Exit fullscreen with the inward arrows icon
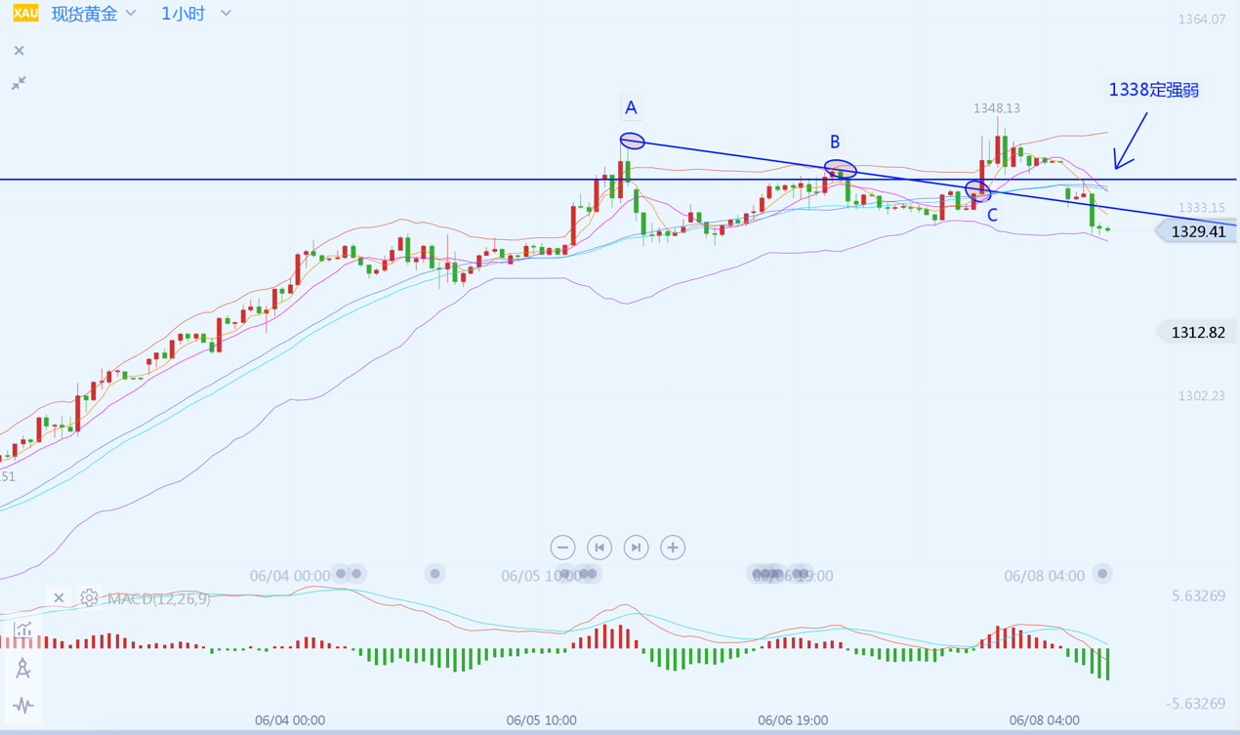The height and width of the screenshot is (735, 1240). click(19, 83)
